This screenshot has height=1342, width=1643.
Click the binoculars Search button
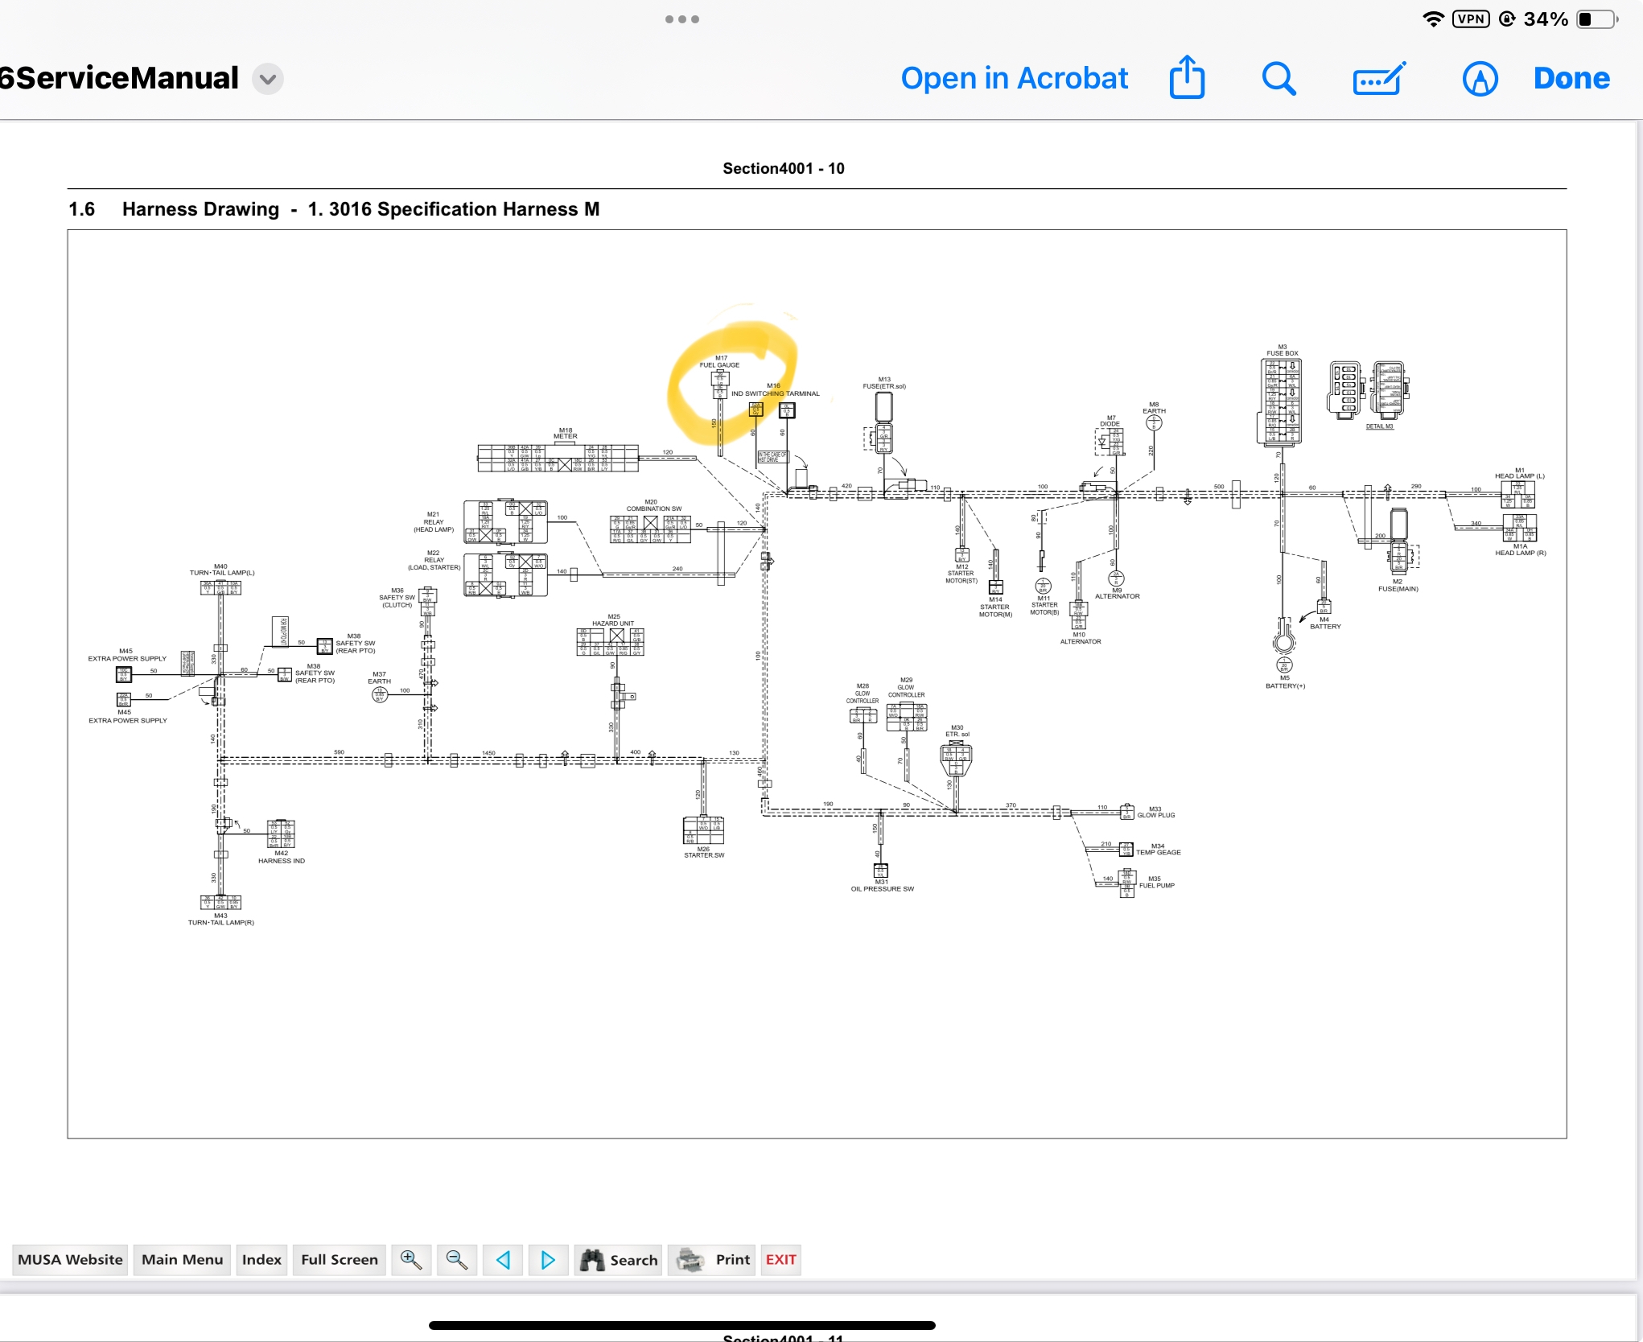coord(620,1260)
